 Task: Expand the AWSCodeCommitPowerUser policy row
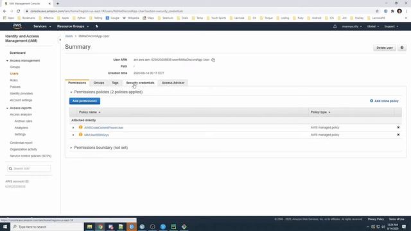tap(73, 128)
